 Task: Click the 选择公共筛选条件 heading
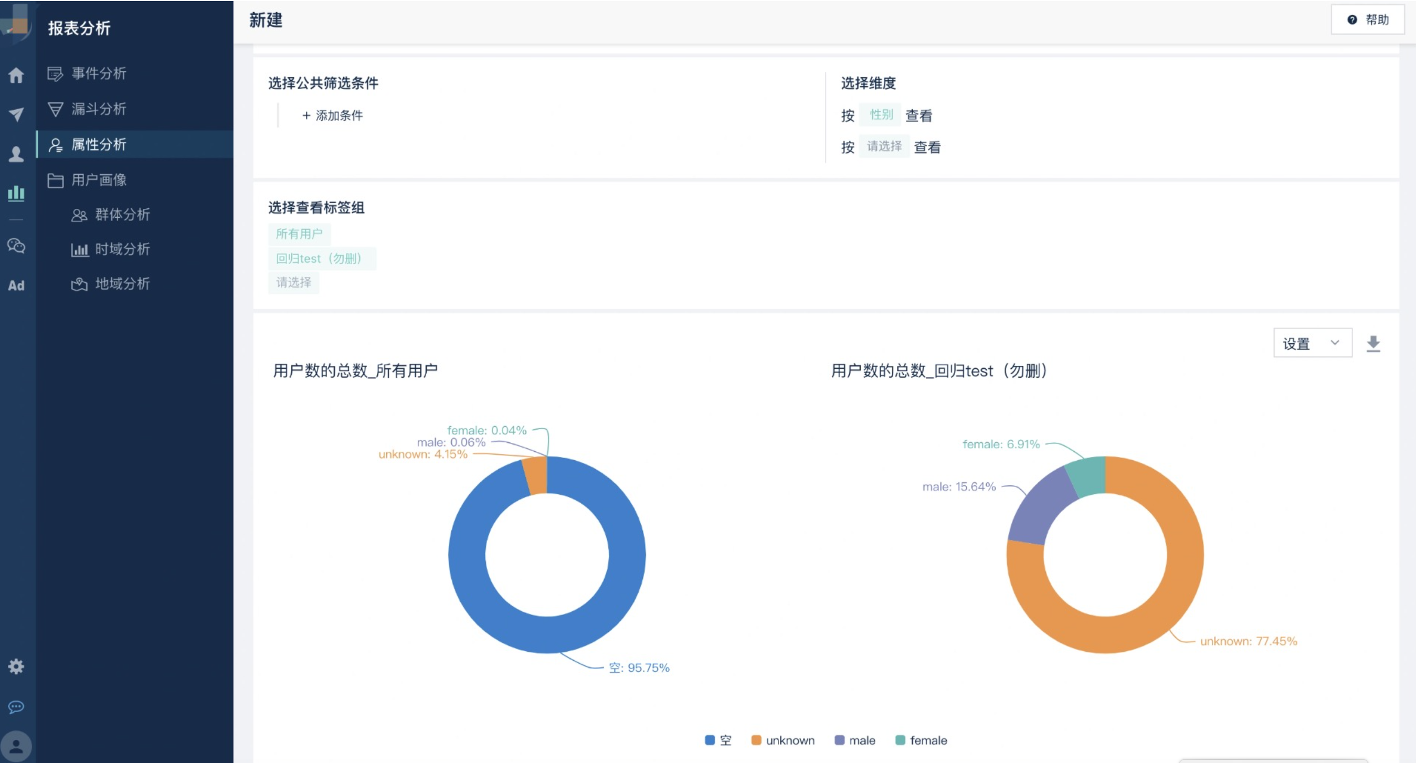point(323,83)
